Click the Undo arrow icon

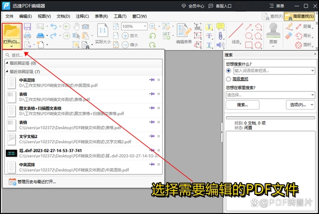tap(53, 26)
